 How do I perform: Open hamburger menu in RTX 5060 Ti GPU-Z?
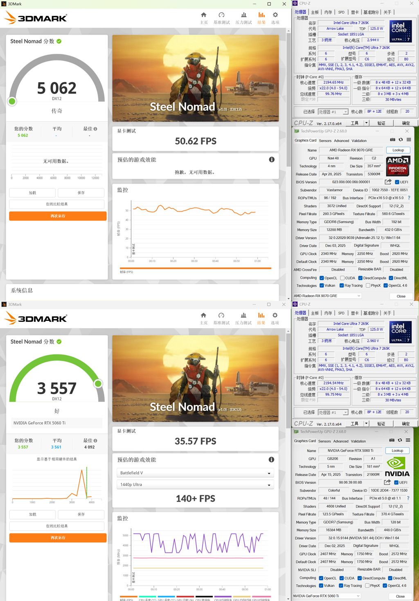point(408,440)
